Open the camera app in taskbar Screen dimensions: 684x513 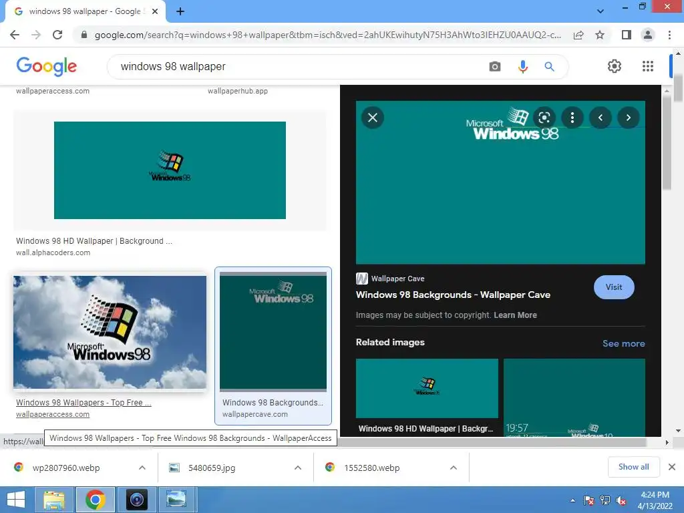click(136, 500)
